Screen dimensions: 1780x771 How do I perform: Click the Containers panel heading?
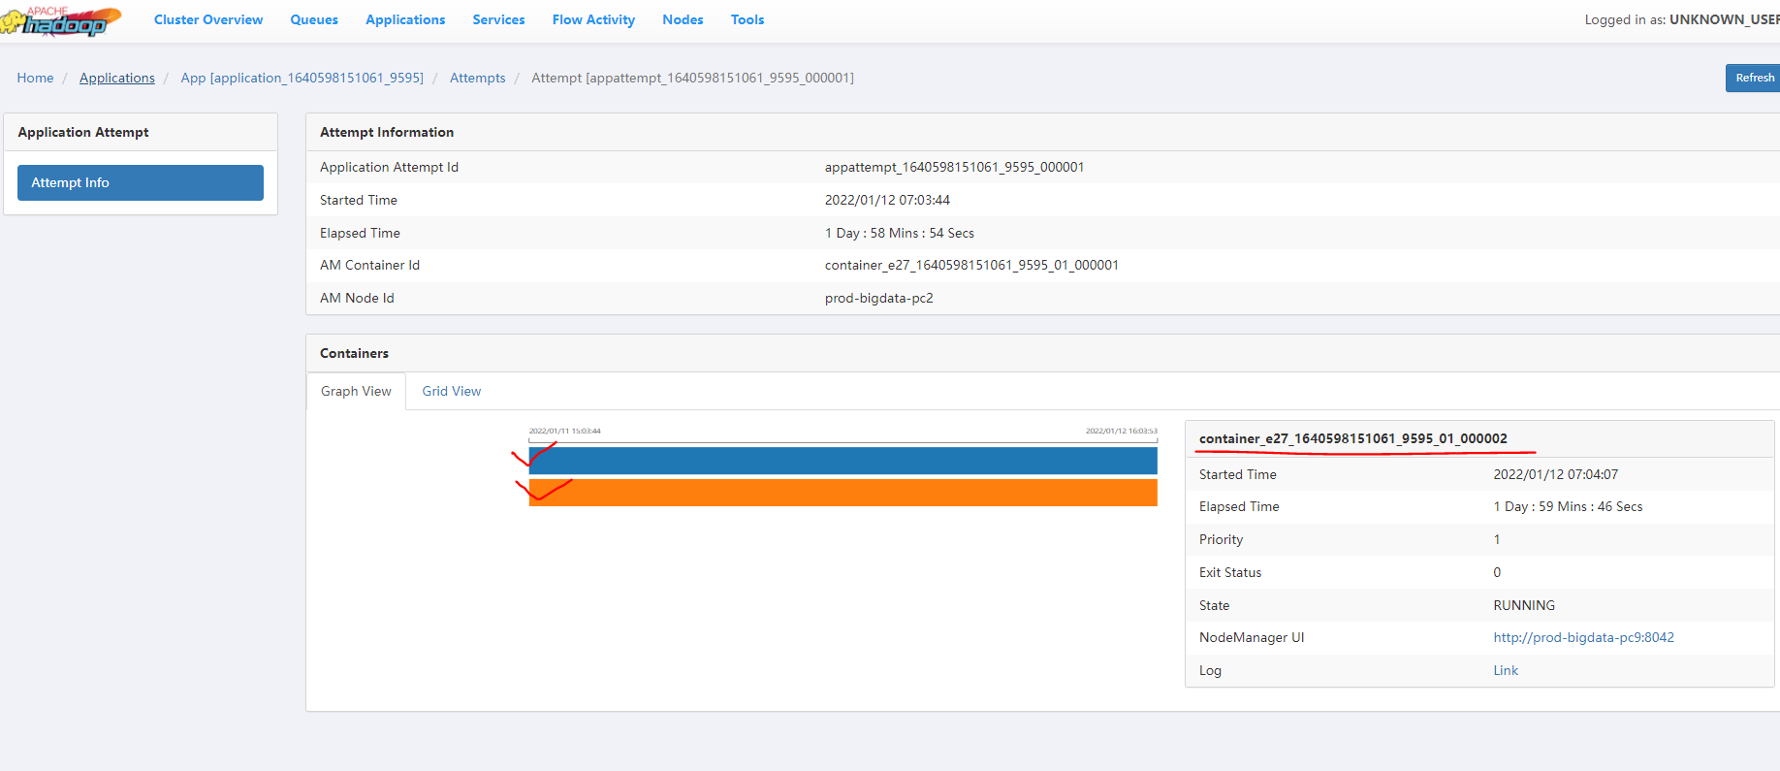[354, 353]
